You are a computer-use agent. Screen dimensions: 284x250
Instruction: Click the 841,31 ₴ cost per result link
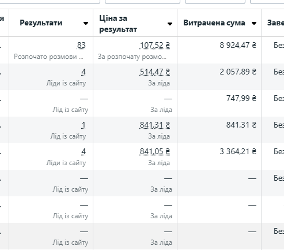[x=155, y=125]
